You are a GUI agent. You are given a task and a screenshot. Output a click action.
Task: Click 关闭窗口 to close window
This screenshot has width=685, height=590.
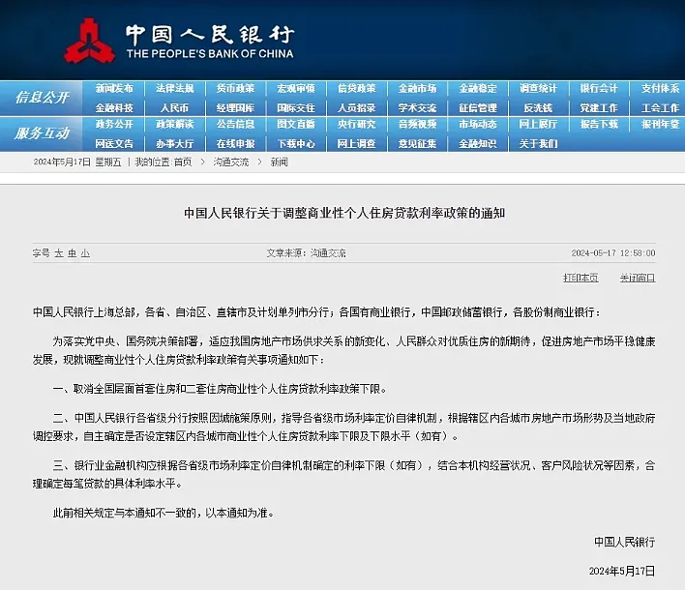638,278
